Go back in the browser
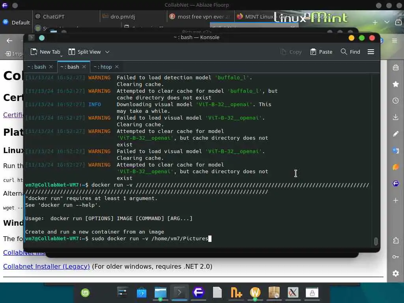Image resolution: width=404 pixels, height=303 pixels. coord(9,41)
